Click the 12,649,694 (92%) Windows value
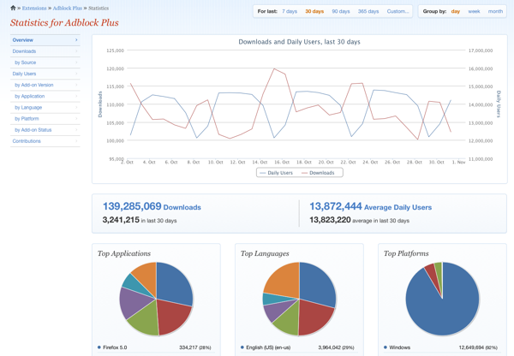514x356 pixels. (478, 347)
